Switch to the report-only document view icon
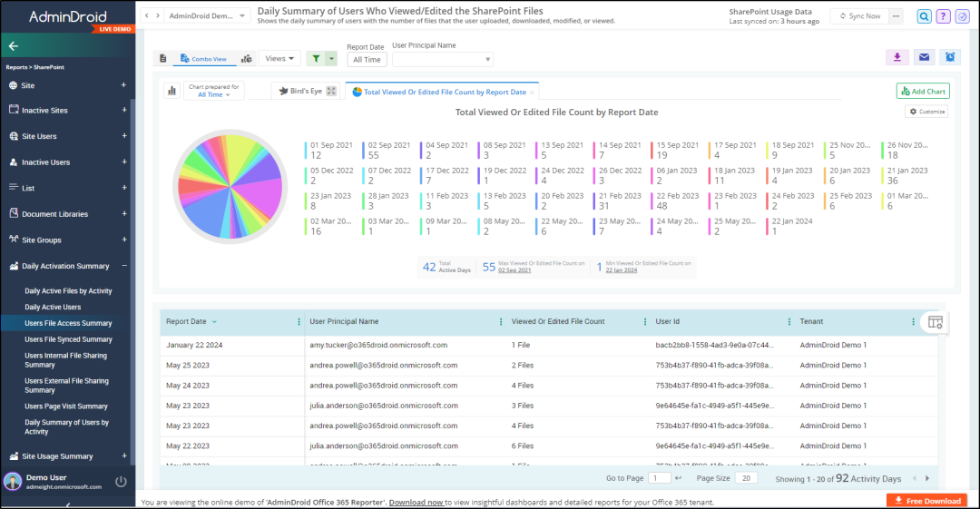This screenshot has height=509, width=980. [163, 59]
